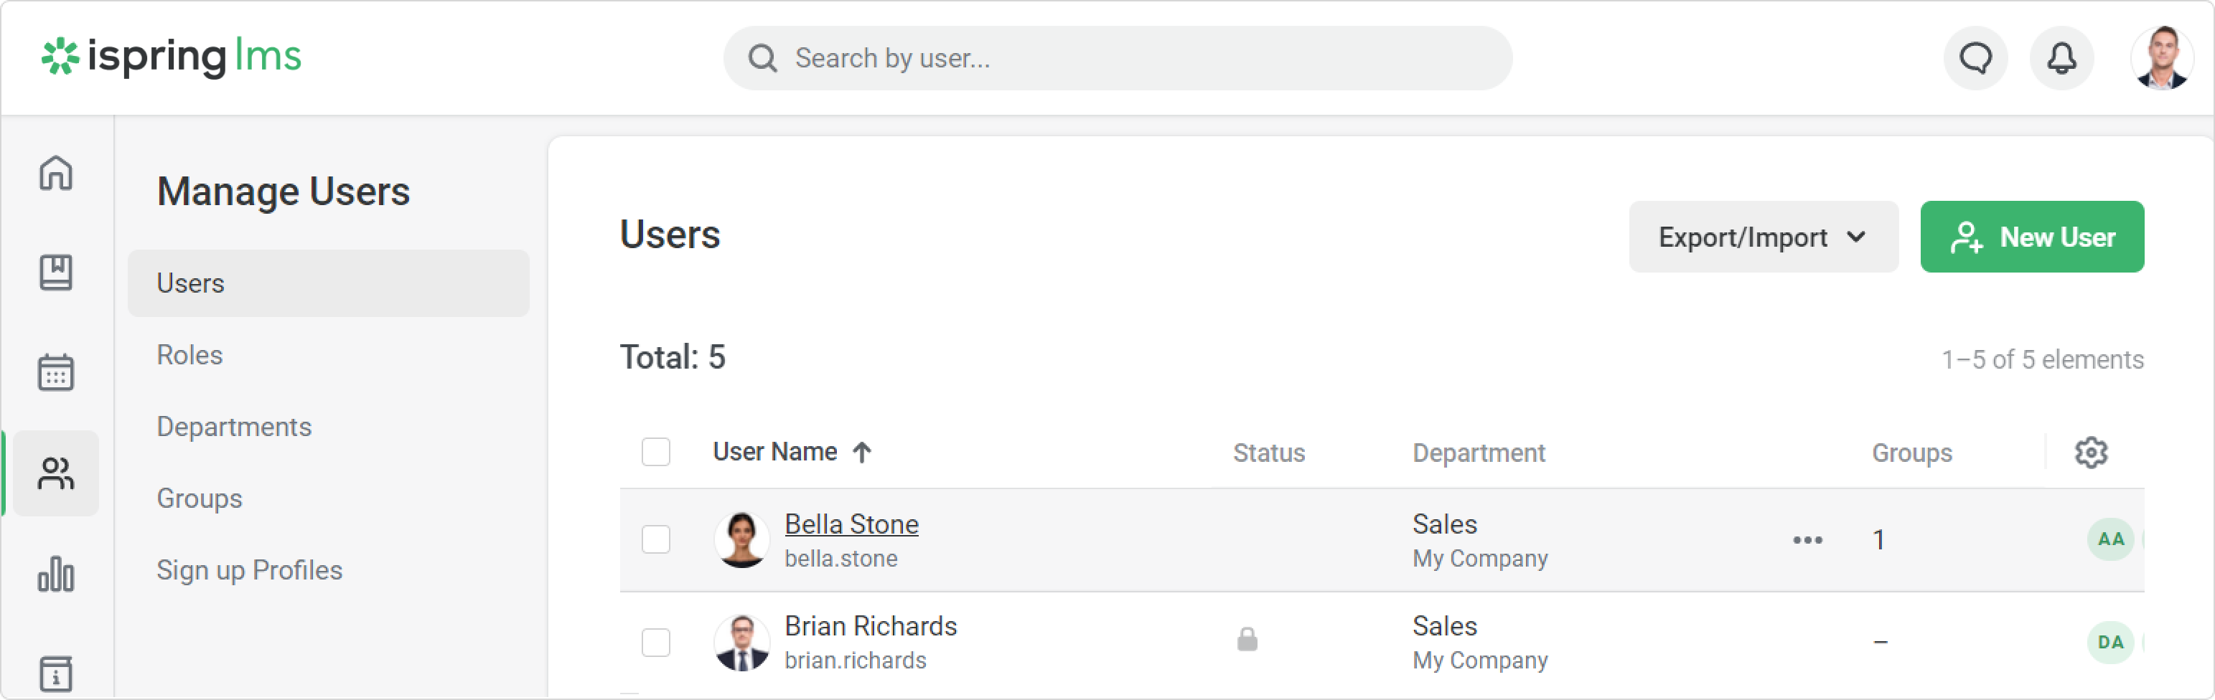Check the Bella Stone row checkbox
The width and height of the screenshot is (2215, 700).
point(656,539)
